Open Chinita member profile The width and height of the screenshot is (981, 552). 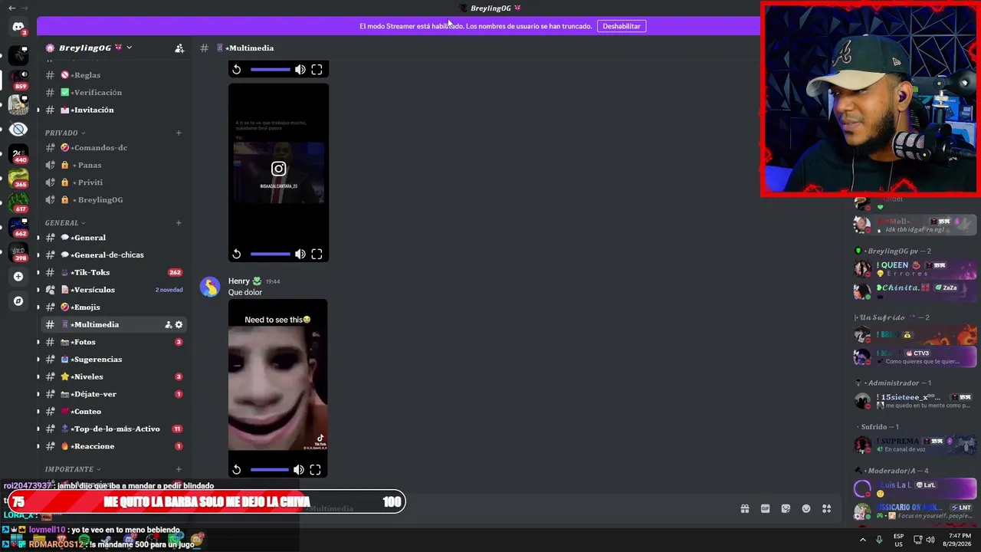coord(915,291)
